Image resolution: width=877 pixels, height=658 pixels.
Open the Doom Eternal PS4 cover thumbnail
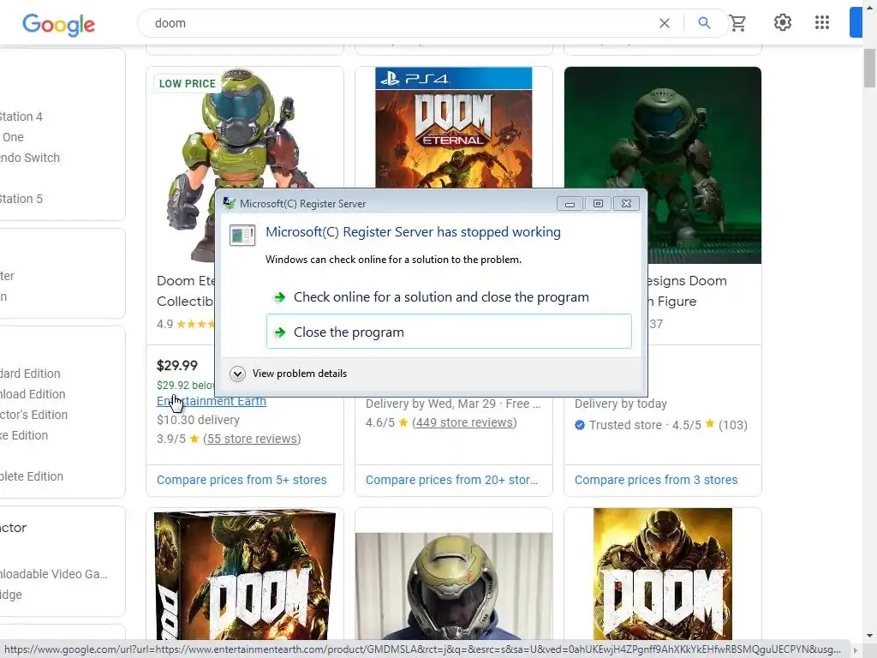tap(454, 128)
